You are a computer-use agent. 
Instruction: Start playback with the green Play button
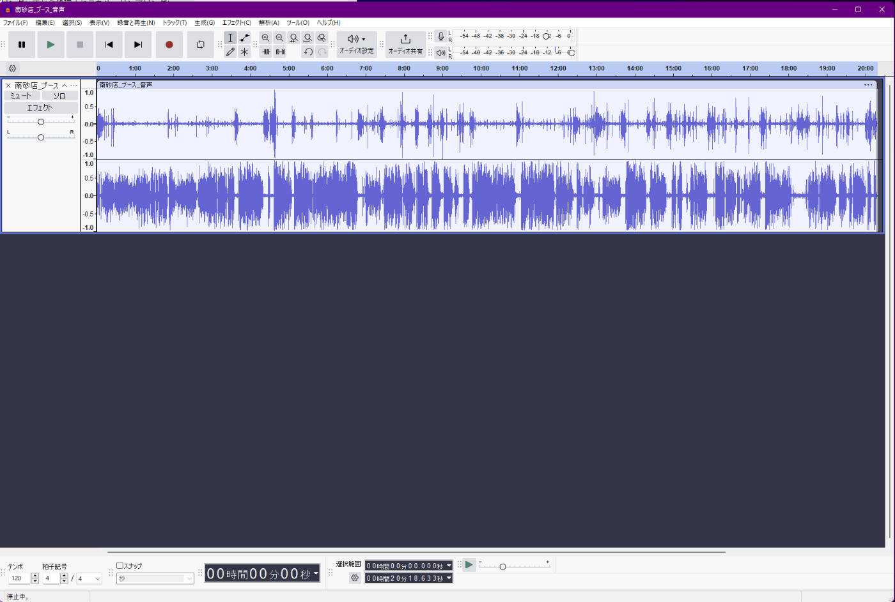[51, 45]
